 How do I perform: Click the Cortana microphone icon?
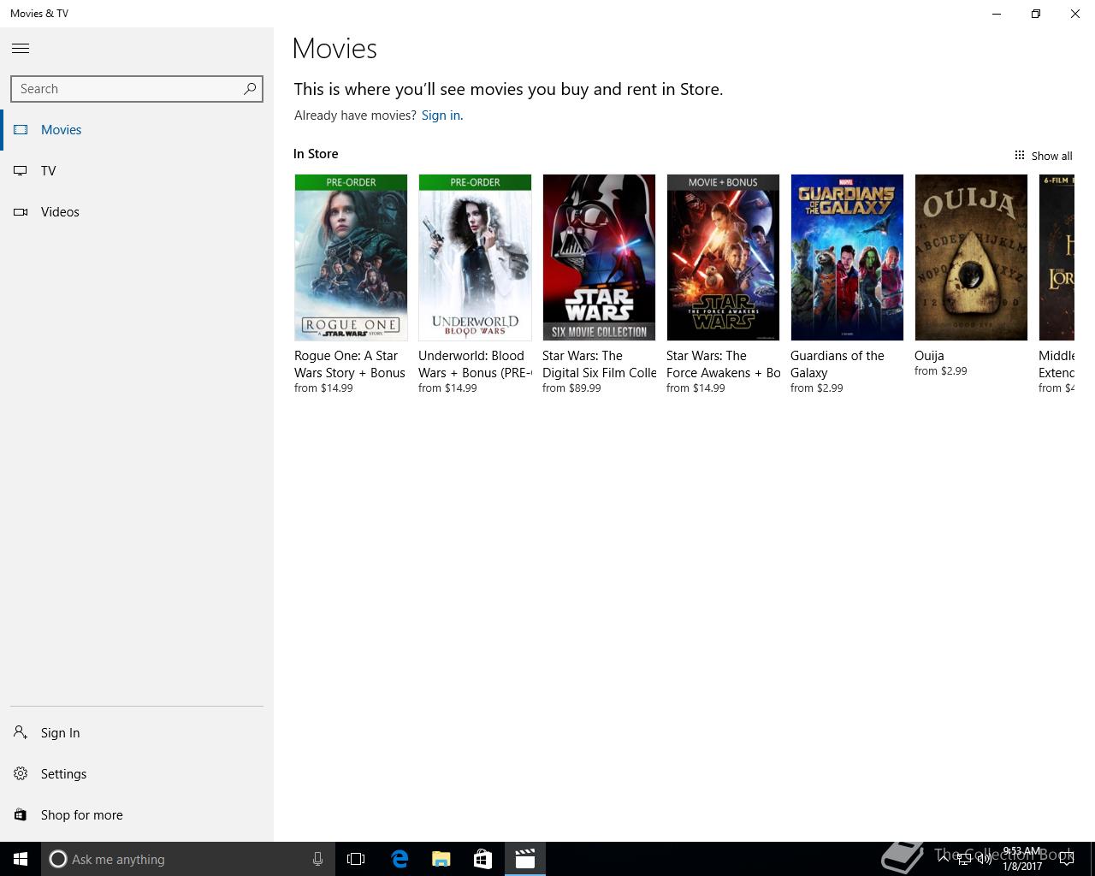pyautogui.click(x=317, y=859)
